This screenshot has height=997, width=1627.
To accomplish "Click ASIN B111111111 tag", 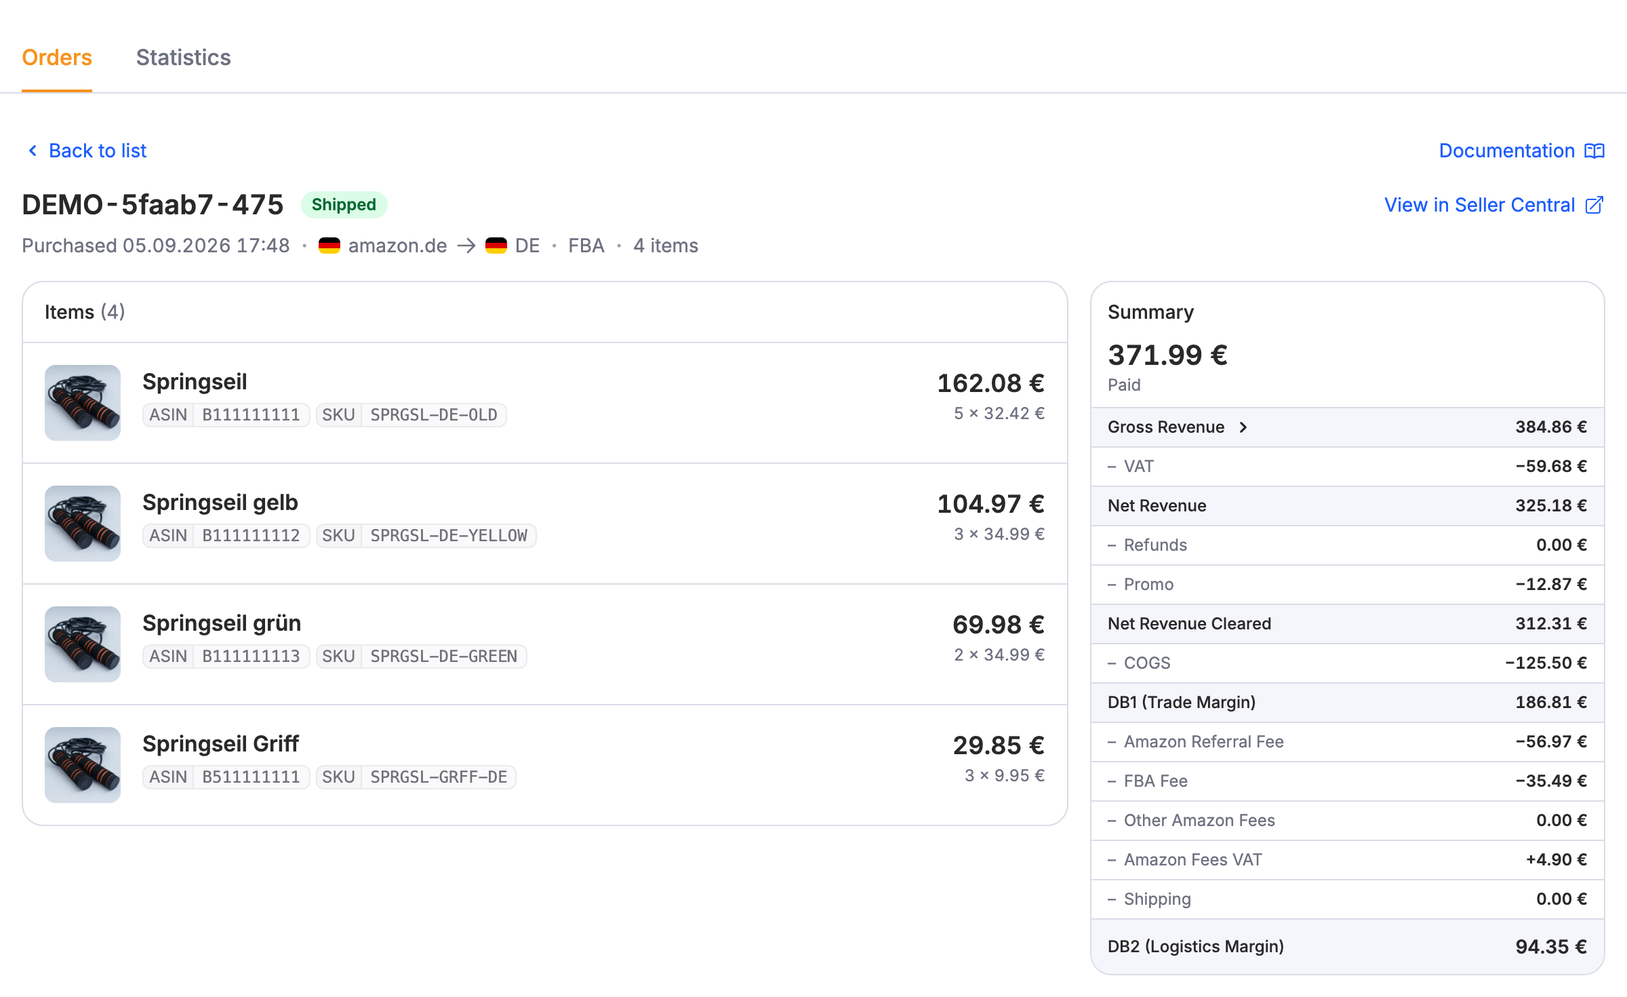I will point(226,415).
